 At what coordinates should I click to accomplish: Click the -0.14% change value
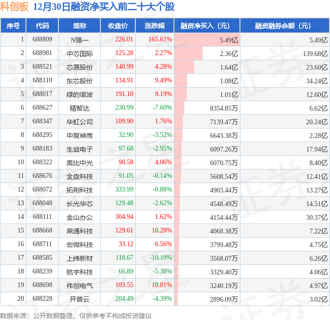[x=162, y=176]
